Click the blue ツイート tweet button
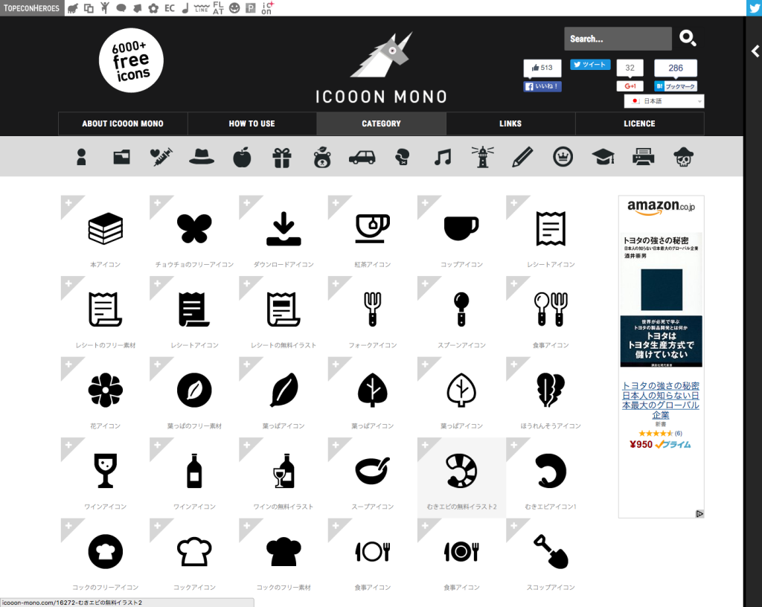Viewport: 762px width, 607px height. click(590, 65)
